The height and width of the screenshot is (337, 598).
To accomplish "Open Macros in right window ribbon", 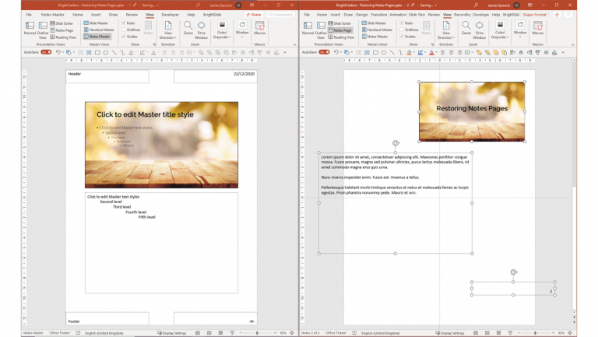I will tap(538, 29).
